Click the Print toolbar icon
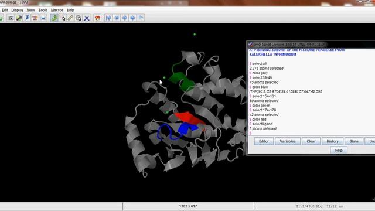This screenshot has width=375, height=211. [43, 18]
